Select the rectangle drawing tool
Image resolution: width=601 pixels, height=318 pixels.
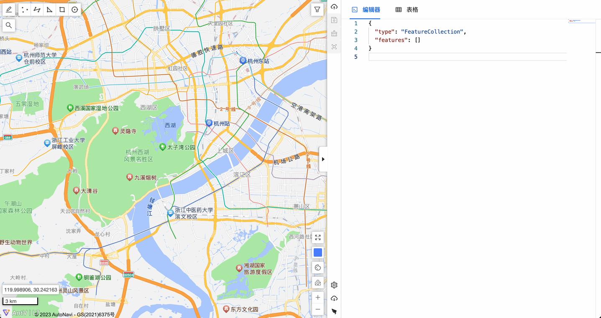61,9
